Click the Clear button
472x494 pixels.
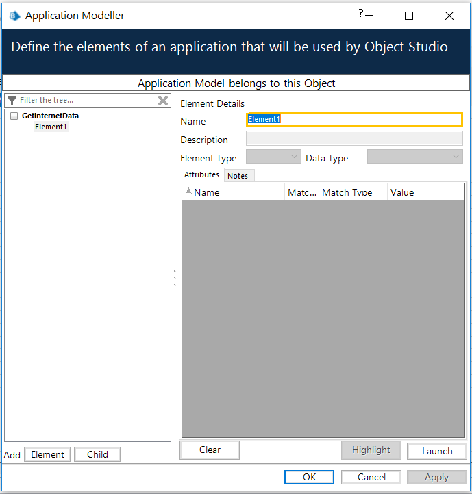pyautogui.click(x=210, y=450)
